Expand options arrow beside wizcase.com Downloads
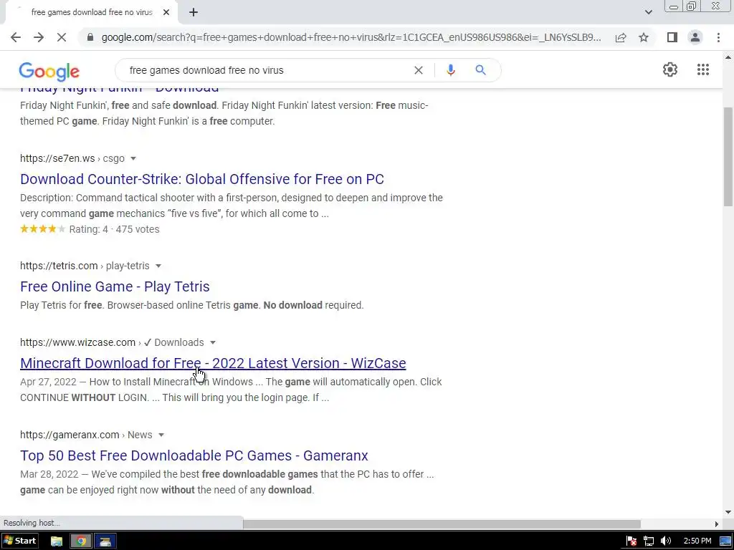 212,343
